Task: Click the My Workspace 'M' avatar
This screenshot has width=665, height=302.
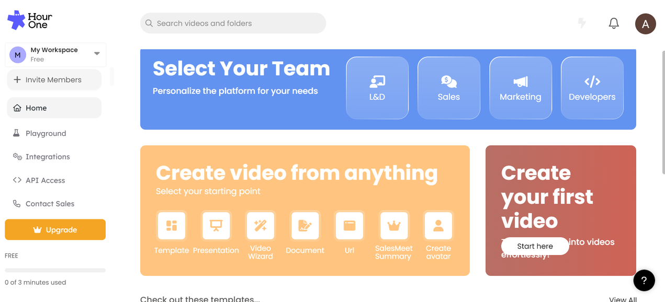Action: (18, 54)
